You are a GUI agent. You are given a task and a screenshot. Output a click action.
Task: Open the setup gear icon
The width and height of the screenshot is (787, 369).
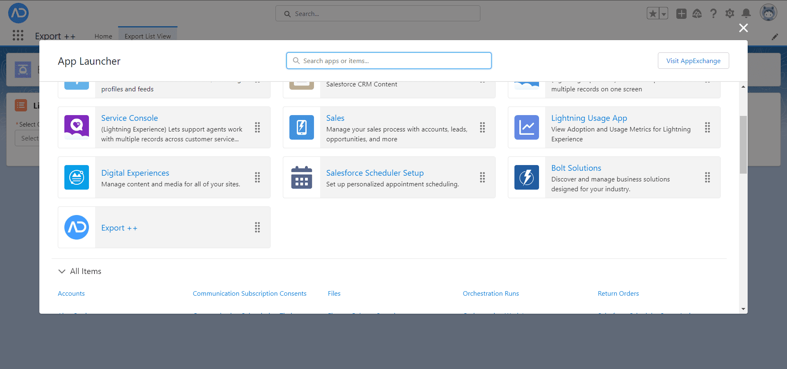730,14
